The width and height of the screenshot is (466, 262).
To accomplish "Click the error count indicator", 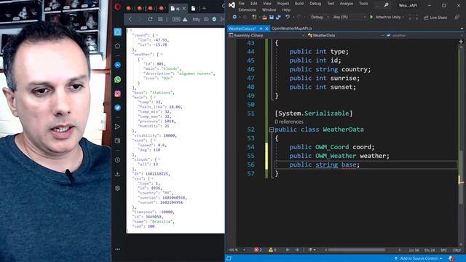I will pyautogui.click(x=258, y=250).
